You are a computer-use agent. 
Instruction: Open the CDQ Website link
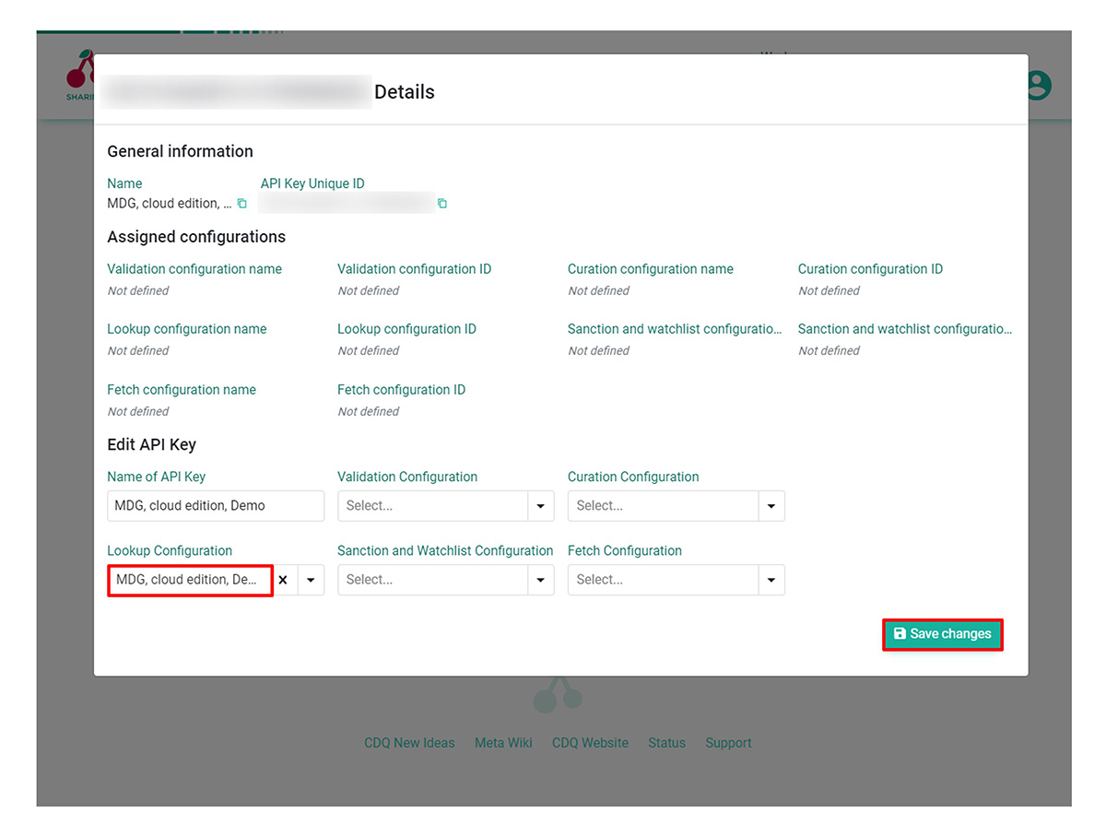[590, 743]
